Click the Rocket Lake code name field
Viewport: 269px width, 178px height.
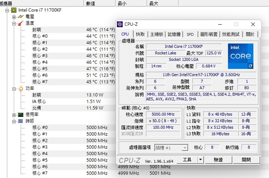click(166, 53)
